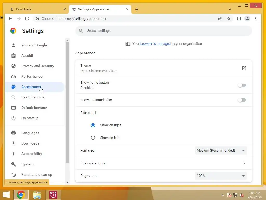The image size is (266, 200).
Task: Click Action Center flag tray icon
Action: (229, 195)
